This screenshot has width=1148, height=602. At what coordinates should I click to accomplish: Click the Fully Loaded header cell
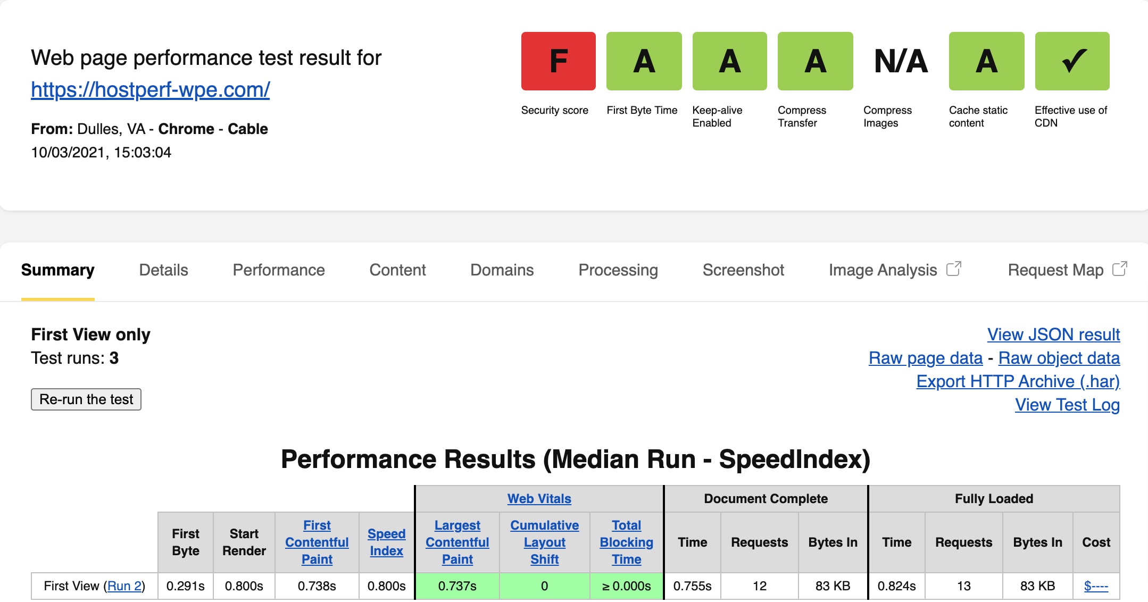click(994, 499)
